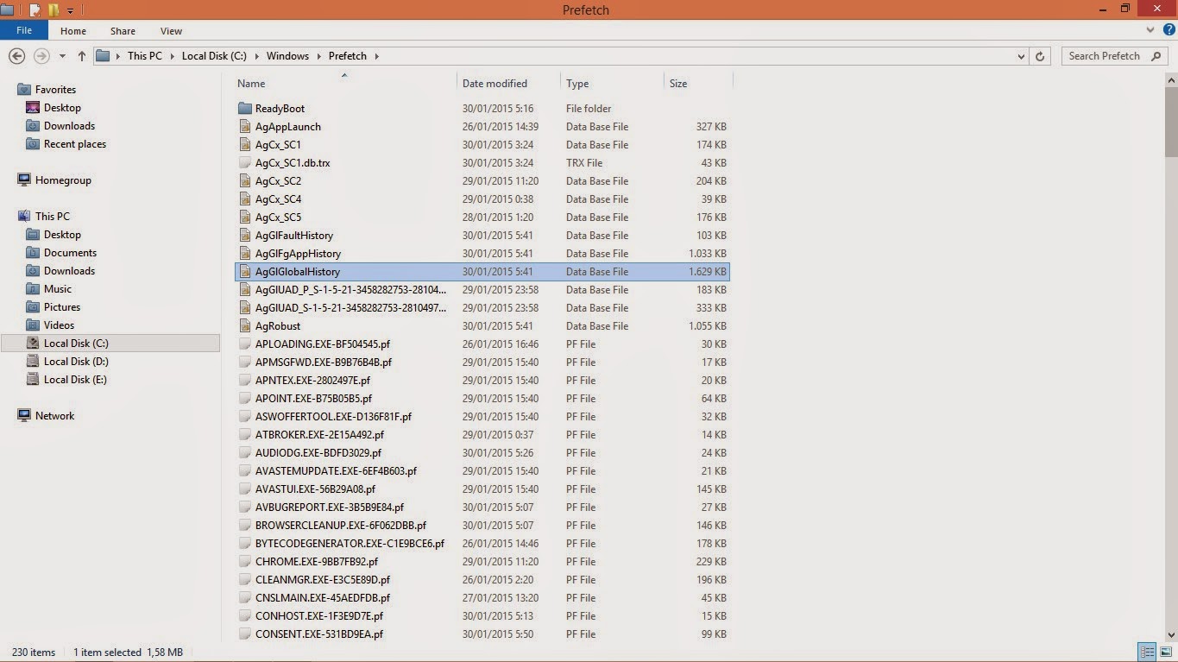Click the scrollbar down arrow
This screenshot has width=1178, height=662.
tap(1171, 635)
